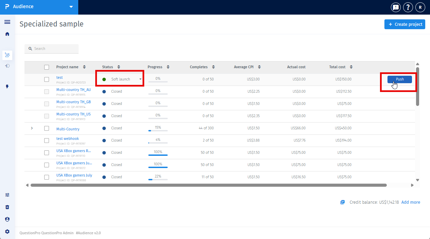Open the user profile avatar R

[420, 7]
